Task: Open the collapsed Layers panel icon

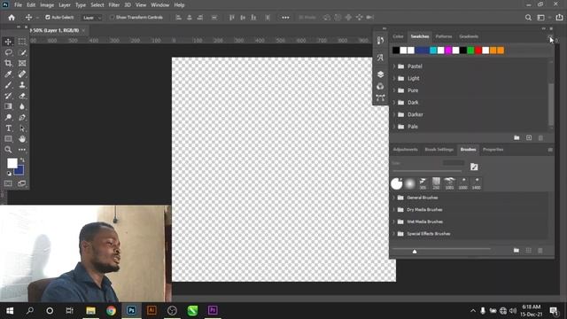Action: click(x=380, y=74)
